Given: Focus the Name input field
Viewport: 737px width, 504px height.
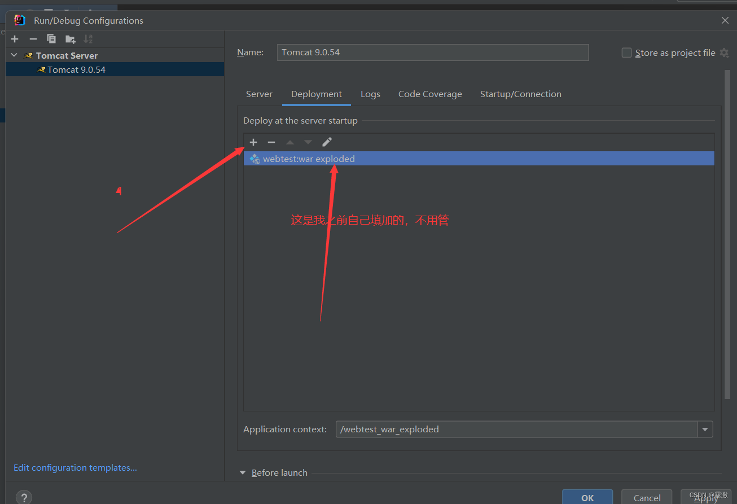Looking at the screenshot, I should point(433,52).
